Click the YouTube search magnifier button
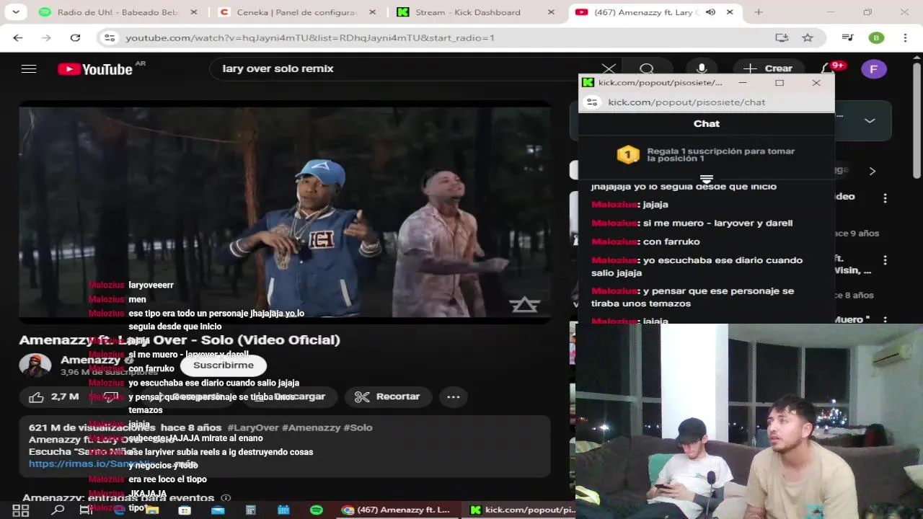This screenshot has width=923, height=519. click(x=647, y=68)
